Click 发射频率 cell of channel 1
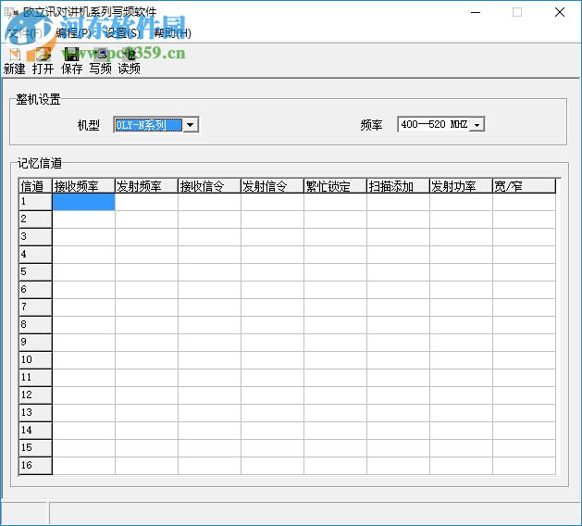This screenshot has height=526, width=582. 146,202
